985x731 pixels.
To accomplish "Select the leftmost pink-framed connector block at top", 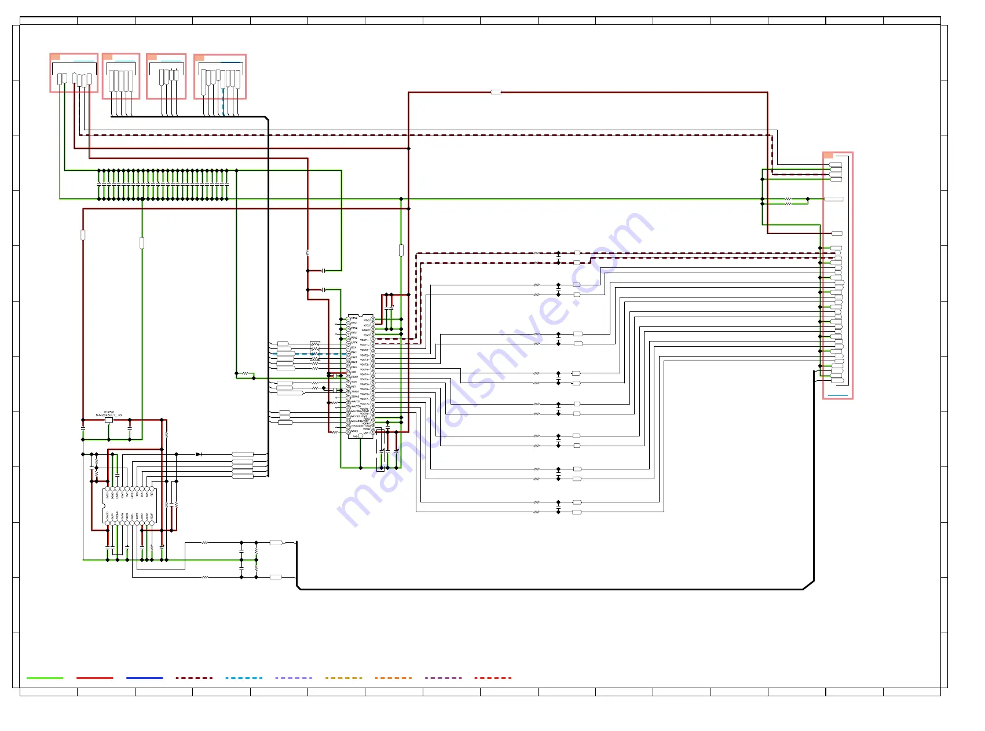I will [x=74, y=73].
